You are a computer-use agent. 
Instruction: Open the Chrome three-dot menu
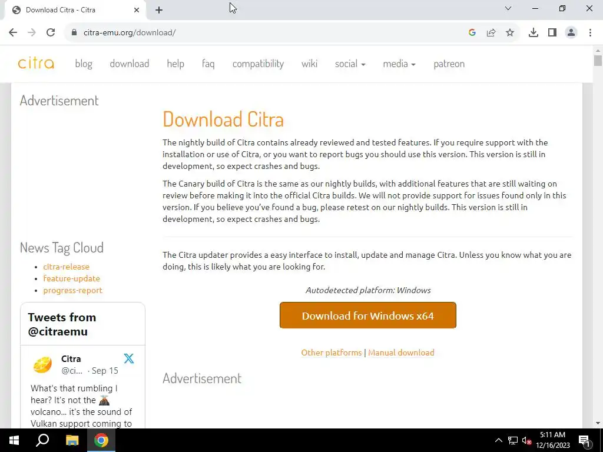590,33
